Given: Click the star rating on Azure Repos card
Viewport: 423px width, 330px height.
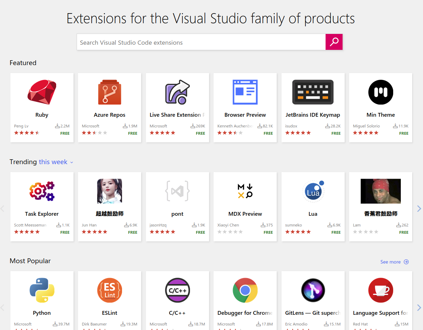Looking at the screenshot, I should (95, 133).
